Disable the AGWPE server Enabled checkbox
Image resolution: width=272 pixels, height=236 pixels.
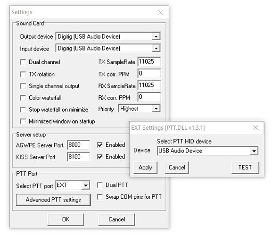coord(100,145)
